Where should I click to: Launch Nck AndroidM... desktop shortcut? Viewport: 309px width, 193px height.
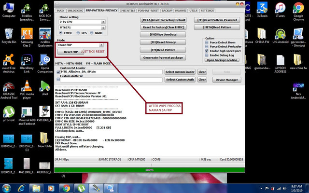click(x=298, y=91)
